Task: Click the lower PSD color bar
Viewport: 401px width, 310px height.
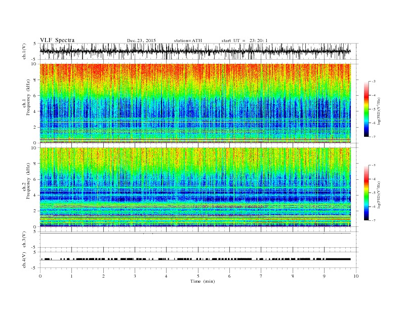Action: coord(367,193)
